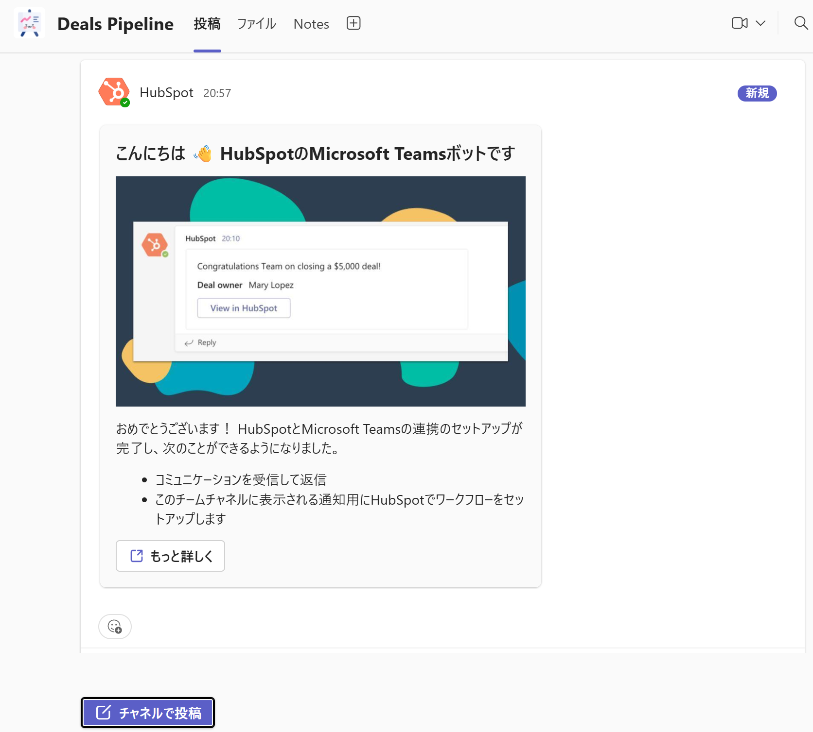
Task: Click the View in HubSpot preview button
Action: pyautogui.click(x=244, y=308)
